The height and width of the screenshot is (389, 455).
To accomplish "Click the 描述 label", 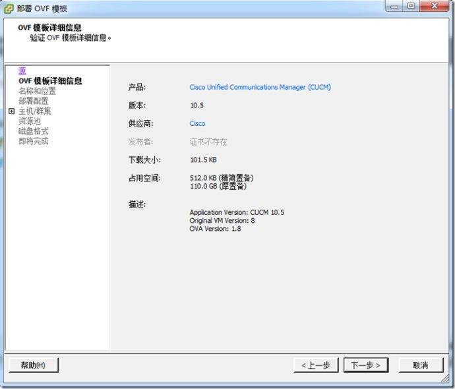I will click(x=137, y=204).
